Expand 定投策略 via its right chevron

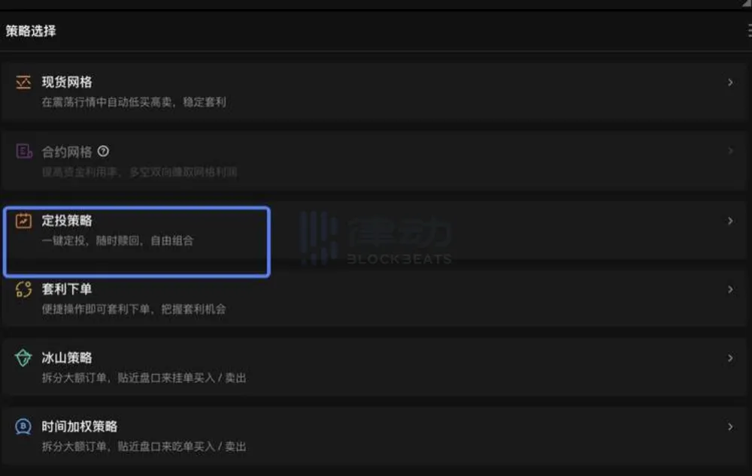[x=730, y=221]
